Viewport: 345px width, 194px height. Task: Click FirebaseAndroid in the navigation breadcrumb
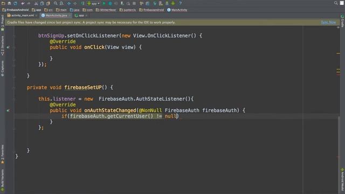(16, 10)
